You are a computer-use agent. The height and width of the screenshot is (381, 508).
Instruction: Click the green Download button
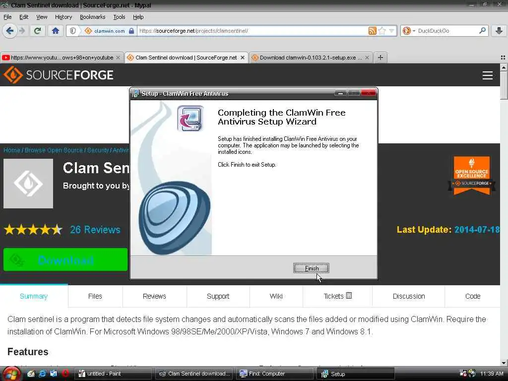point(65,259)
